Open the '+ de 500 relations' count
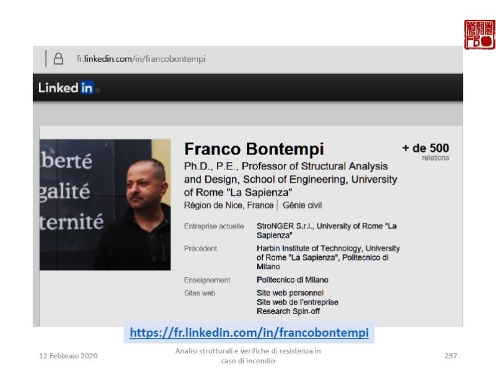 point(425,151)
